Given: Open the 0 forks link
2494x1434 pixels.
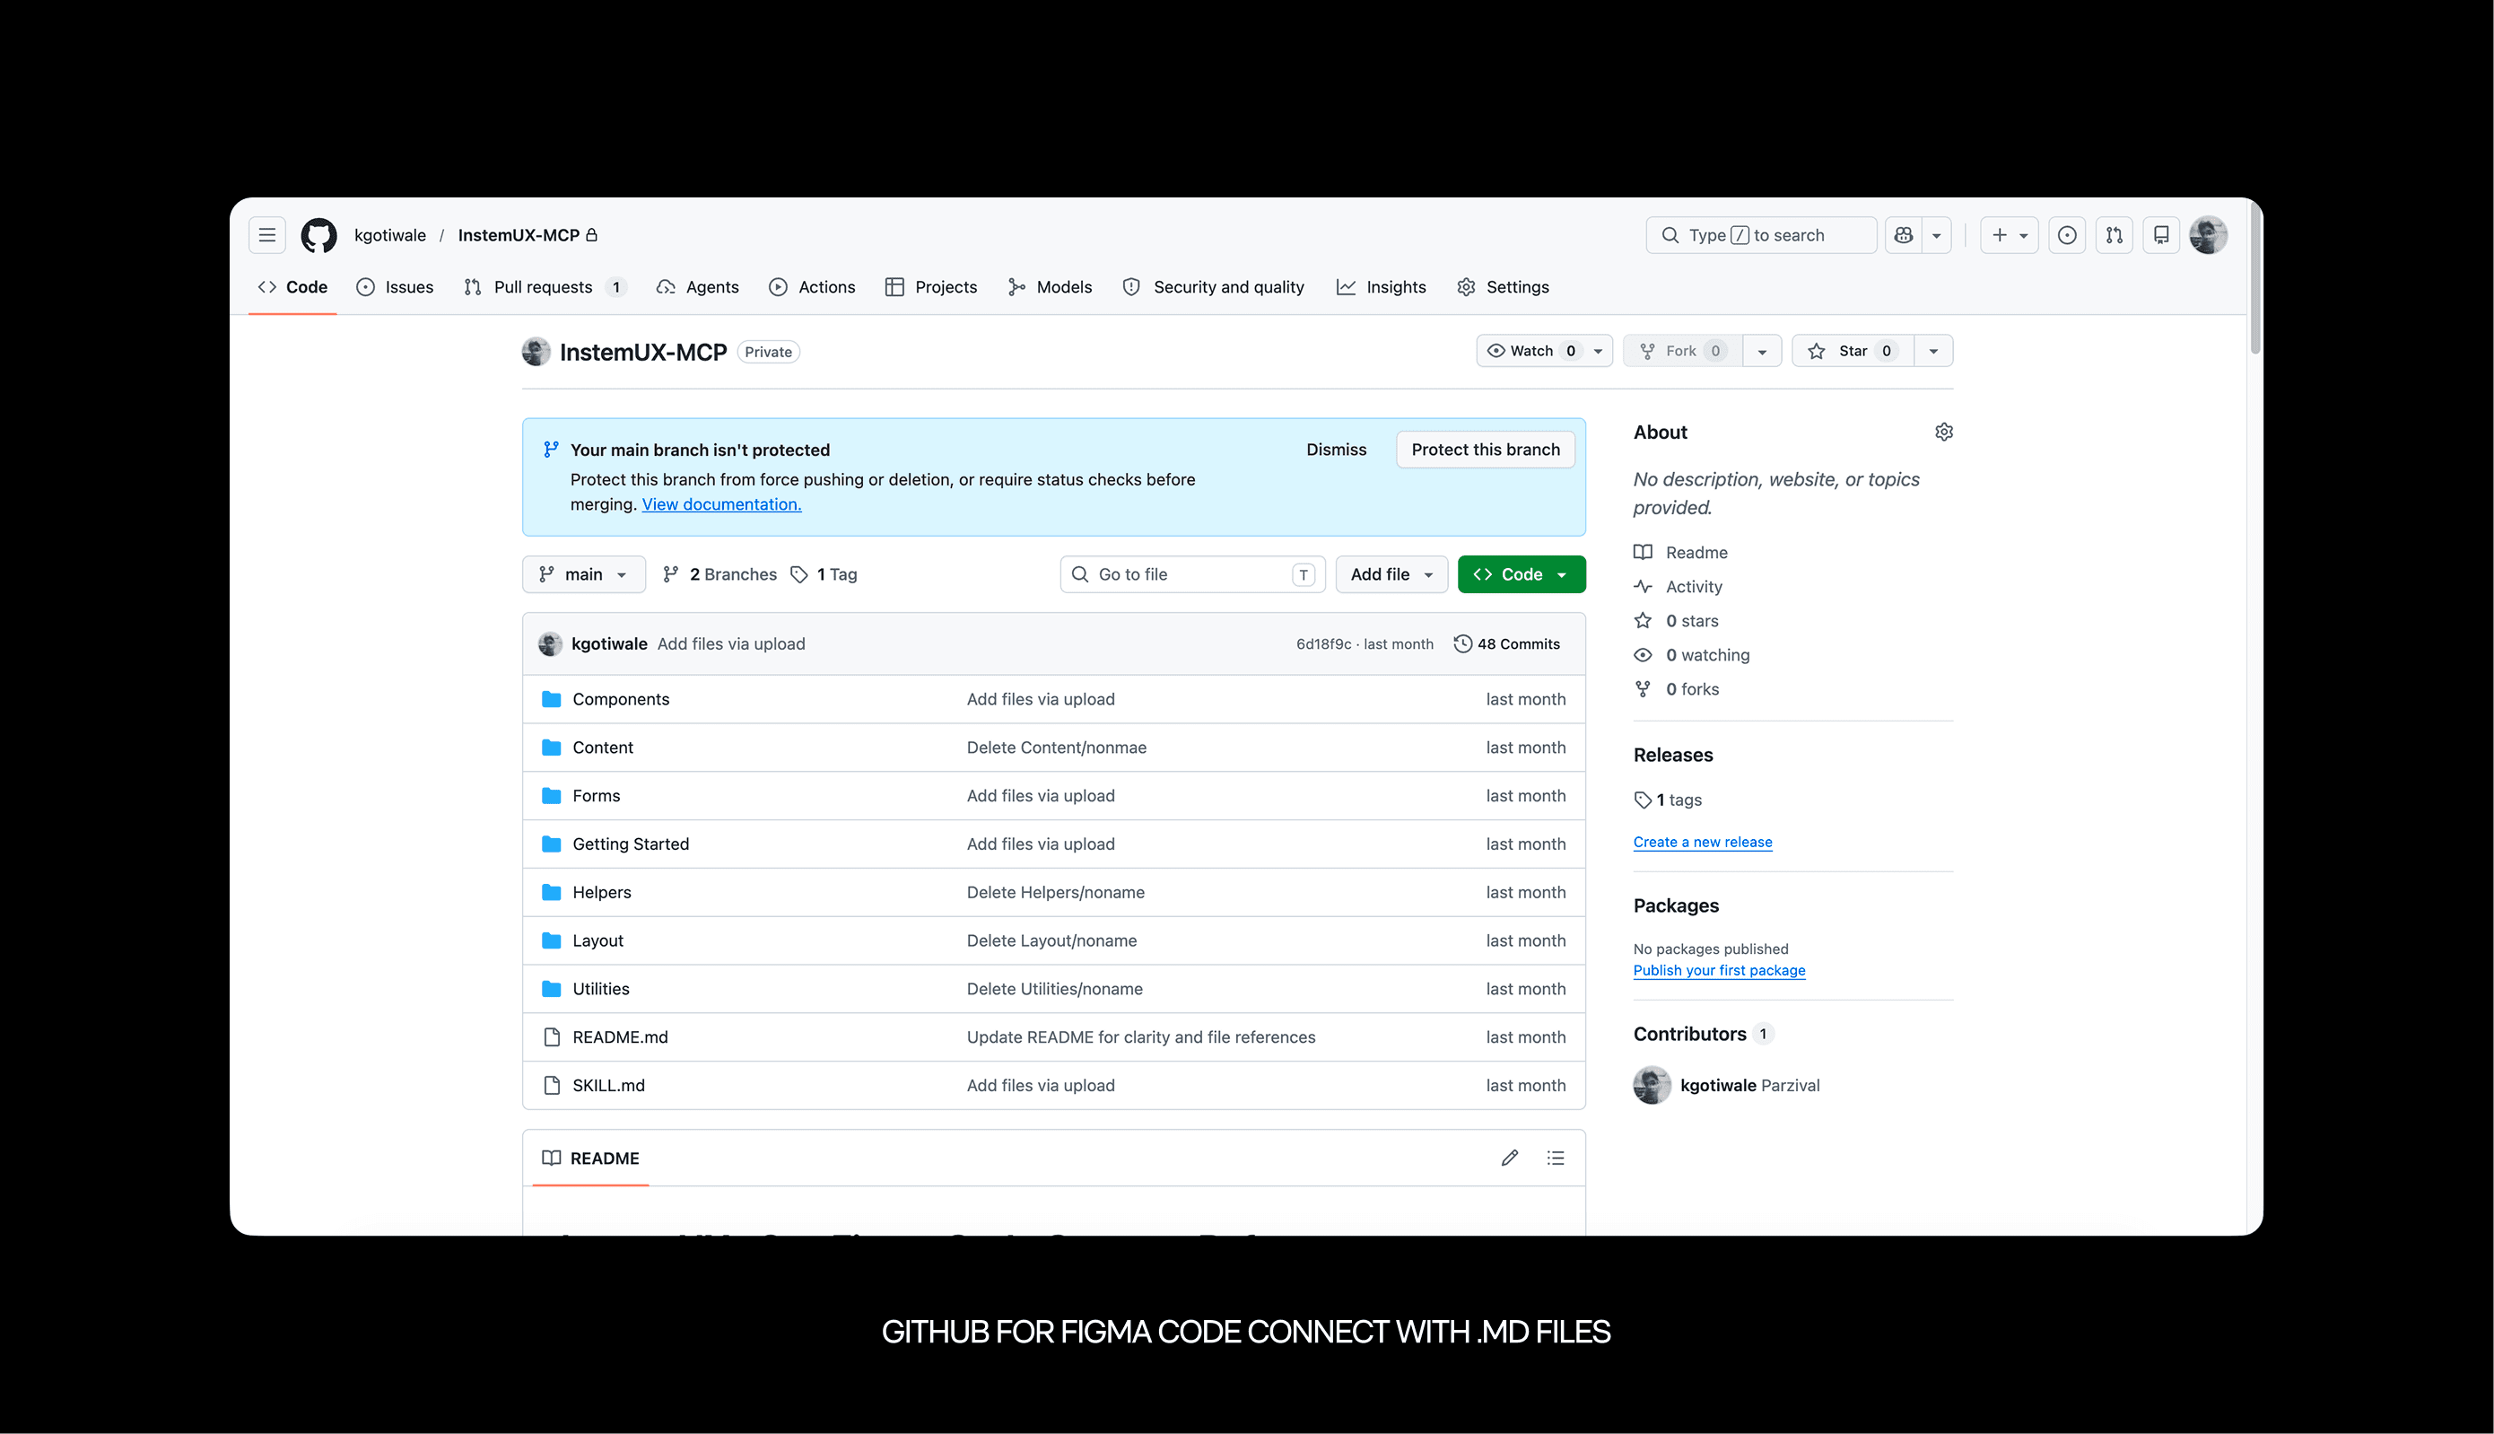Looking at the screenshot, I should click(1676, 689).
